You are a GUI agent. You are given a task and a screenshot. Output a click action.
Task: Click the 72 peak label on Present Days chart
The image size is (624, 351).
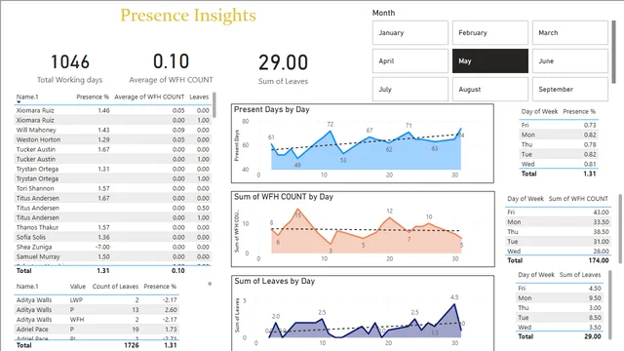point(330,124)
